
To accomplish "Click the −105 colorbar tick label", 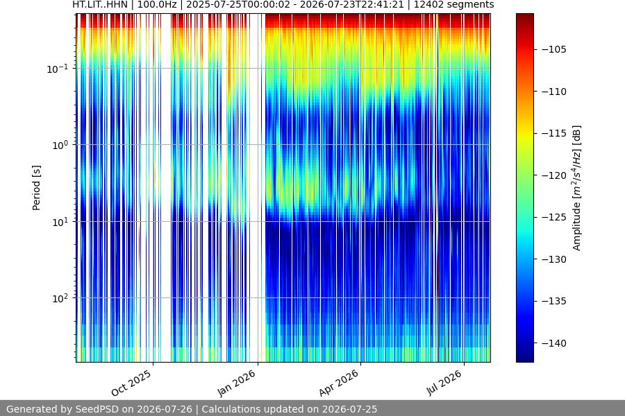I will [x=554, y=49].
